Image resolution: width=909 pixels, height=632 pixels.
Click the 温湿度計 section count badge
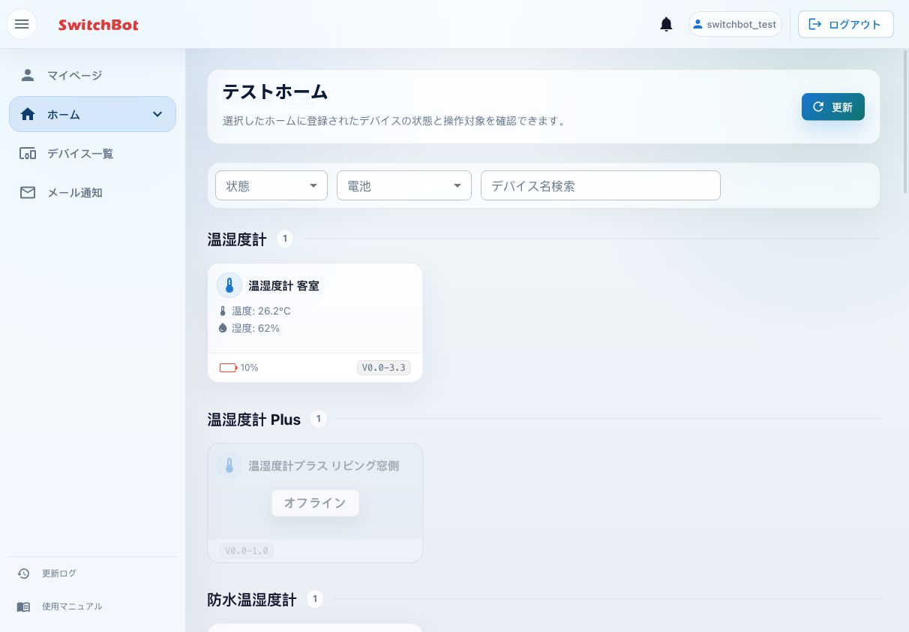click(x=285, y=239)
